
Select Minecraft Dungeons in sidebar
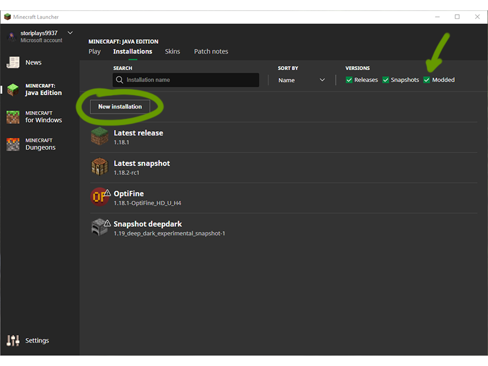[40, 144]
